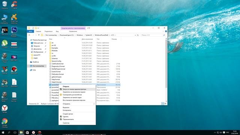Select the SessionConfig folder row
Screen dimensions: 240x135
pyautogui.click(x=85, y=61)
